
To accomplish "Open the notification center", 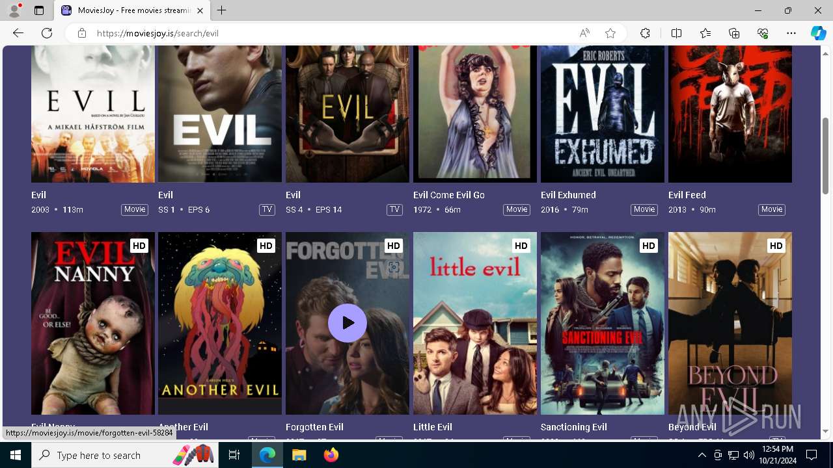I will coord(812,455).
